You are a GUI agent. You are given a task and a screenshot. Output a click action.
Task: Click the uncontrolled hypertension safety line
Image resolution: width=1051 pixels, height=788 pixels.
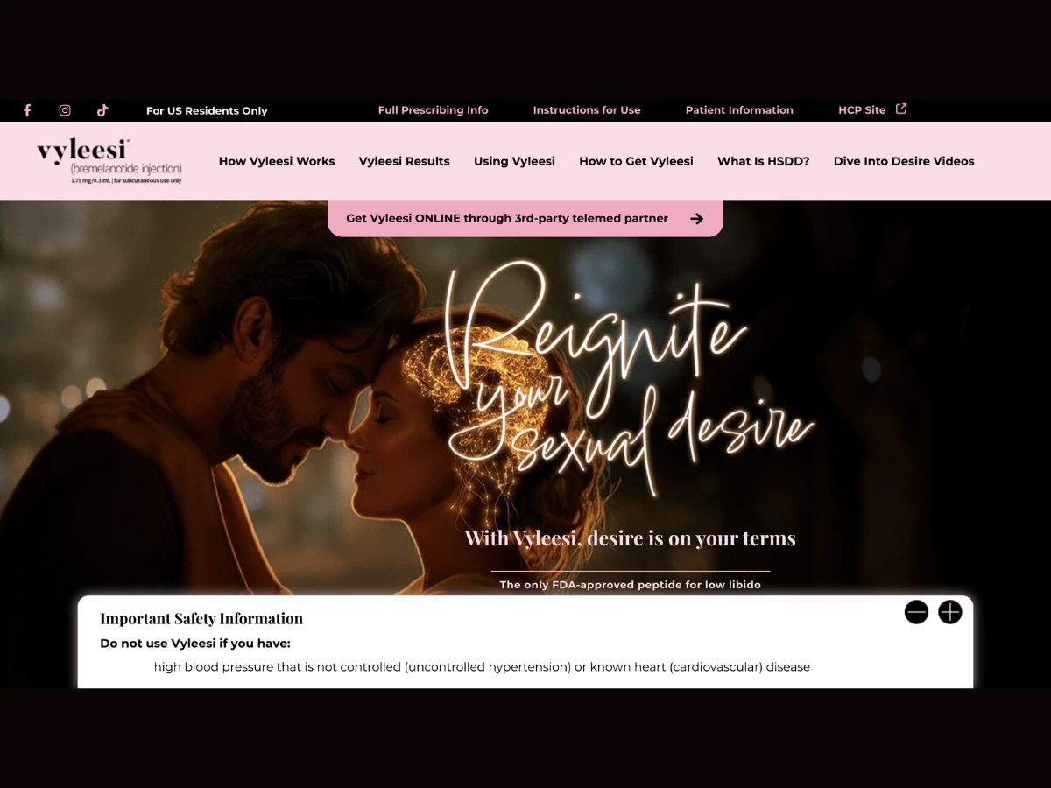(482, 667)
